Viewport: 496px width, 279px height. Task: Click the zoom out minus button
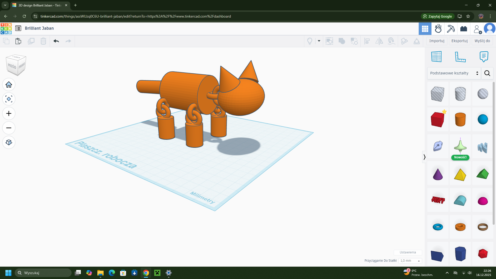(x=9, y=128)
